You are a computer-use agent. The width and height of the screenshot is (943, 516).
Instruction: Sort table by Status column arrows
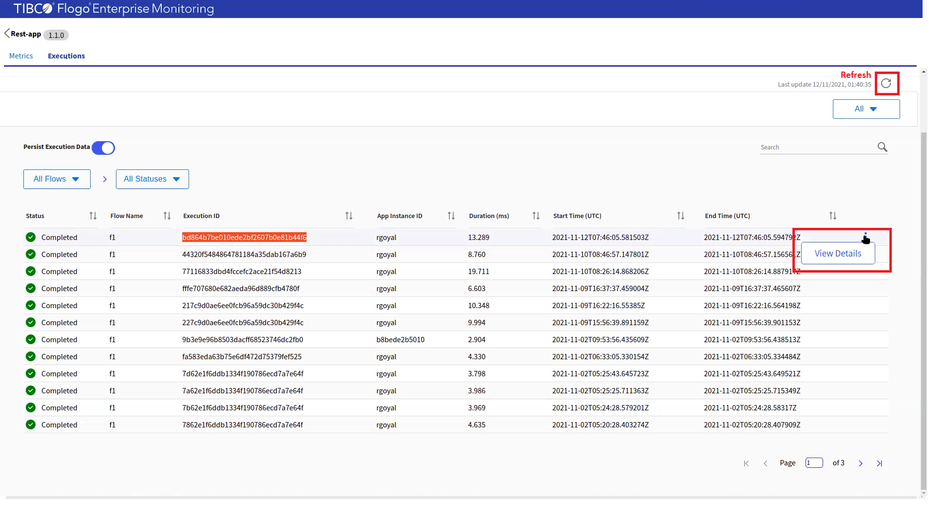[93, 216]
